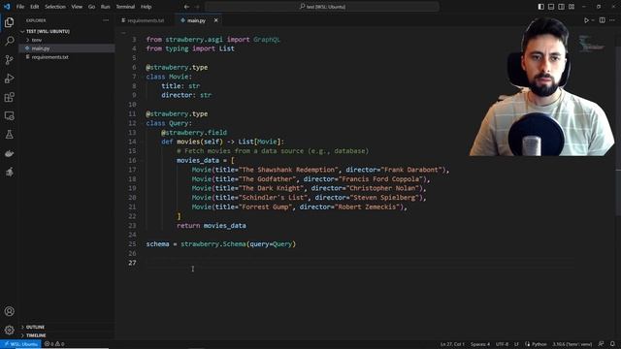Toggle the bottom panel layout button
Viewport: 621px width, 349px height.
pyautogui.click(x=551, y=7)
